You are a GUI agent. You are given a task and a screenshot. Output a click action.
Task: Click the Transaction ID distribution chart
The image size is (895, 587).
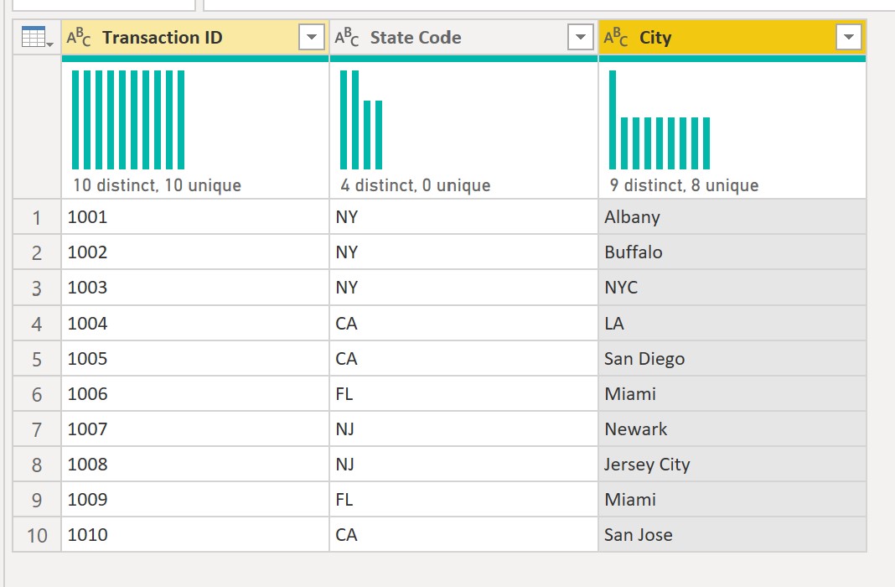[128, 120]
